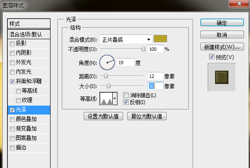
Task: Click the size value field showing 30
Action: point(155,86)
